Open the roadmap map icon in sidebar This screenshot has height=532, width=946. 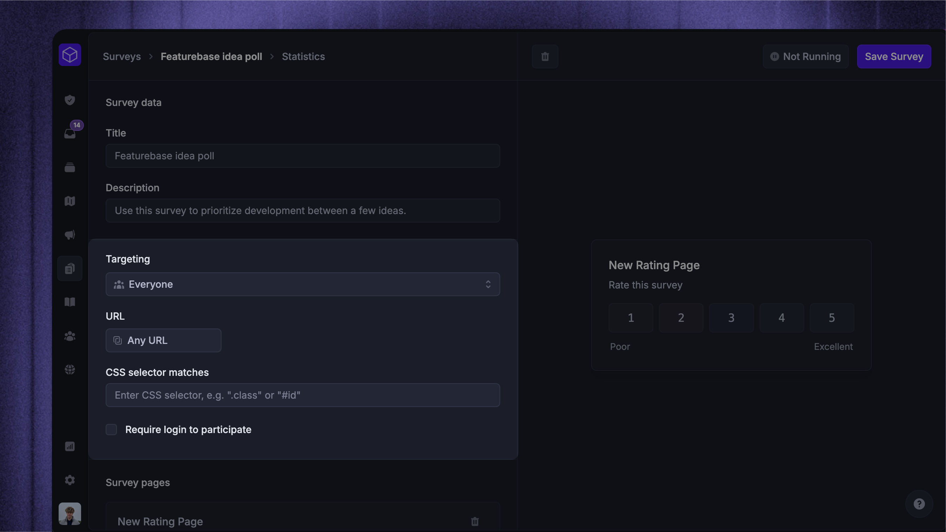[x=70, y=201]
